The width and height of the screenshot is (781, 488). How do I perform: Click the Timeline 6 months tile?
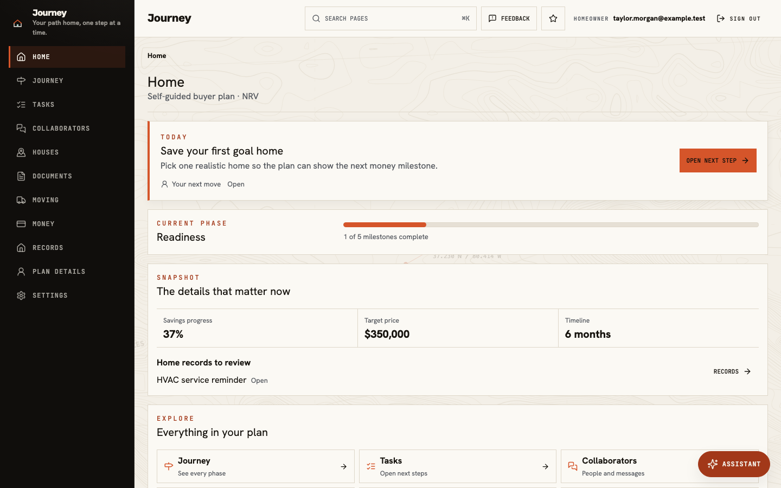point(658,328)
